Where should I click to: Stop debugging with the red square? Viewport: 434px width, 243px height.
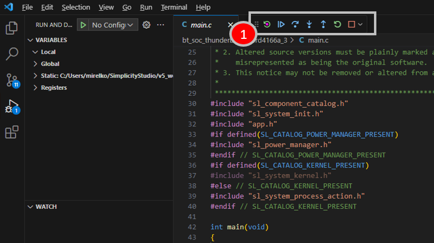coord(352,25)
